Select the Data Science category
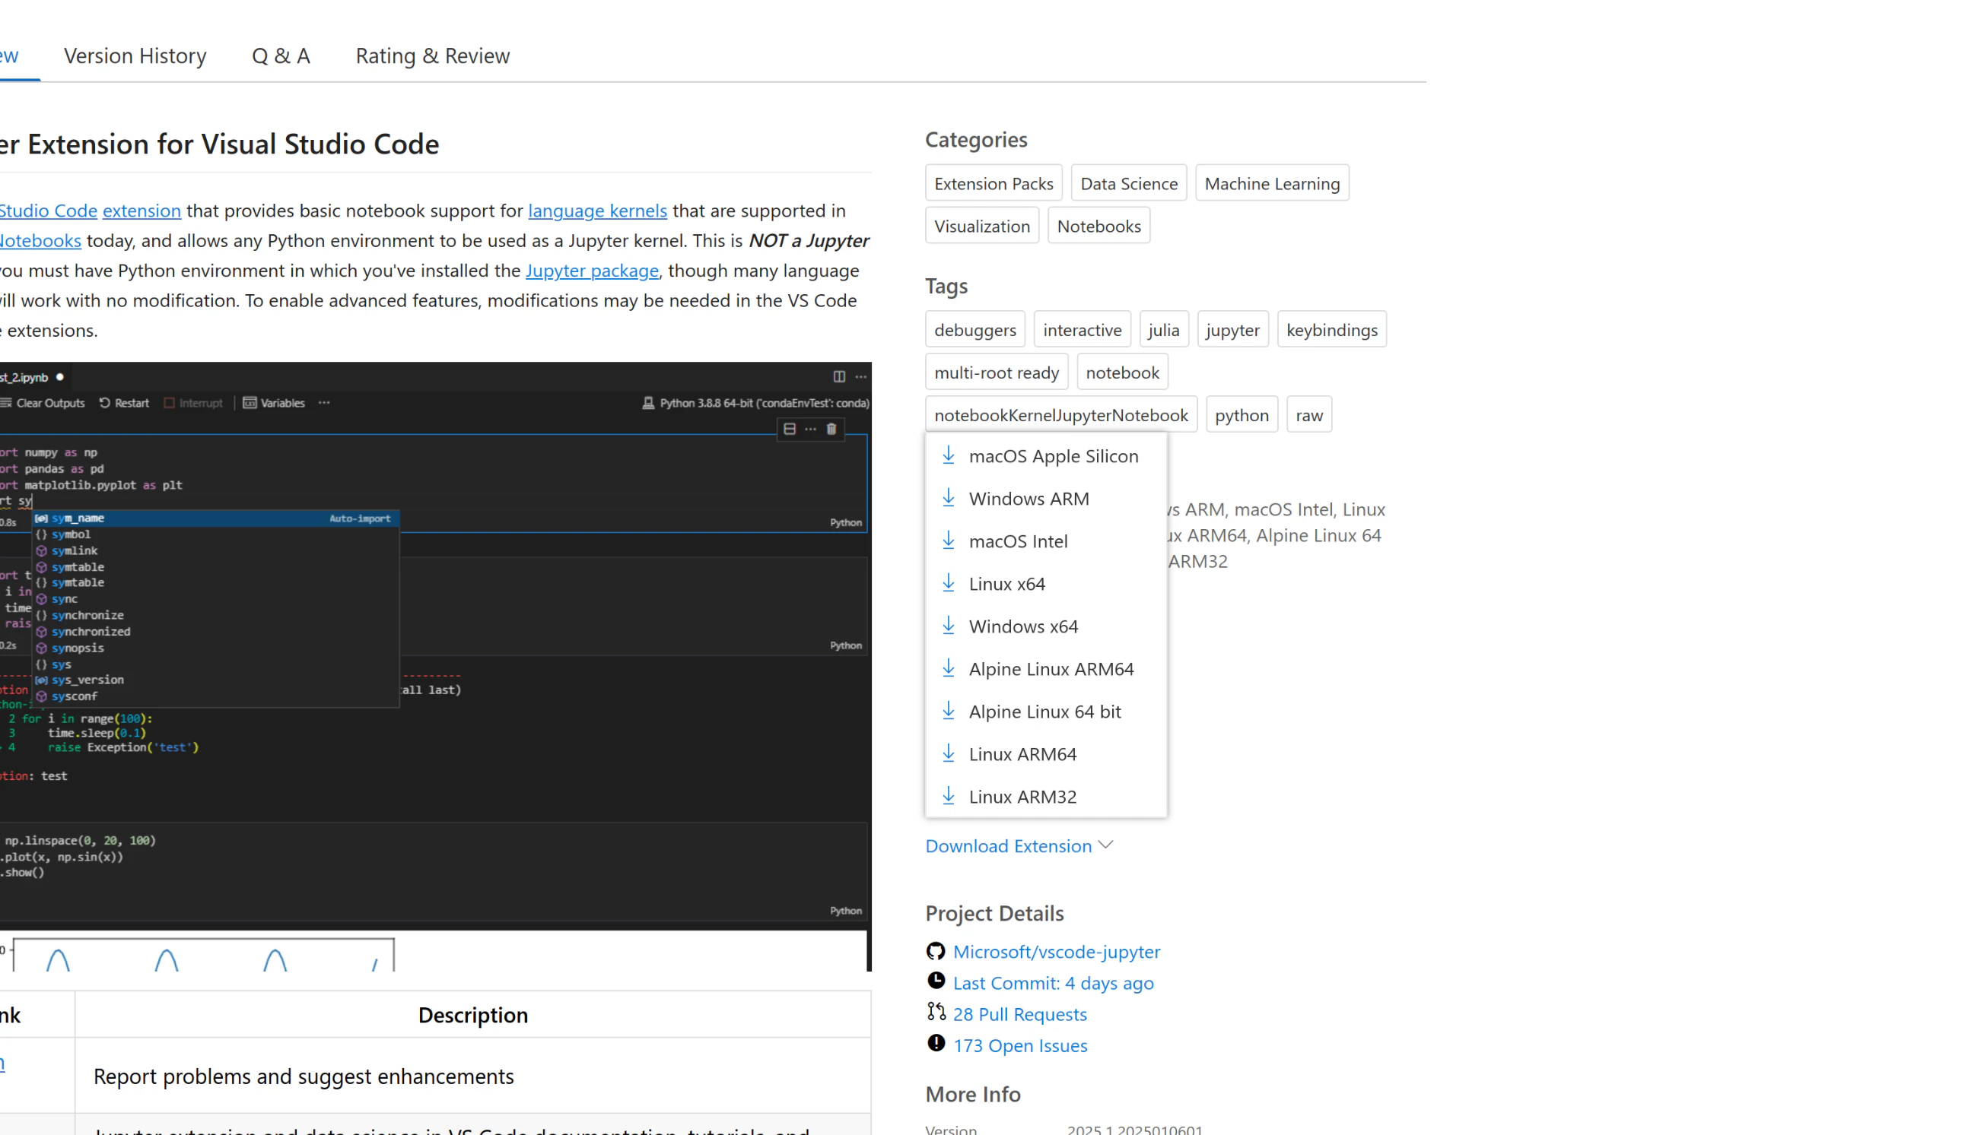The width and height of the screenshot is (1968, 1135). click(1128, 183)
